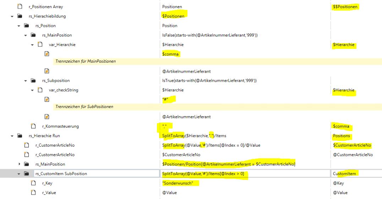The width and height of the screenshot is (382, 199).
Task: Click hash icon of @ArtikelnummerLieferant under var_checkString
Action: 47,116
